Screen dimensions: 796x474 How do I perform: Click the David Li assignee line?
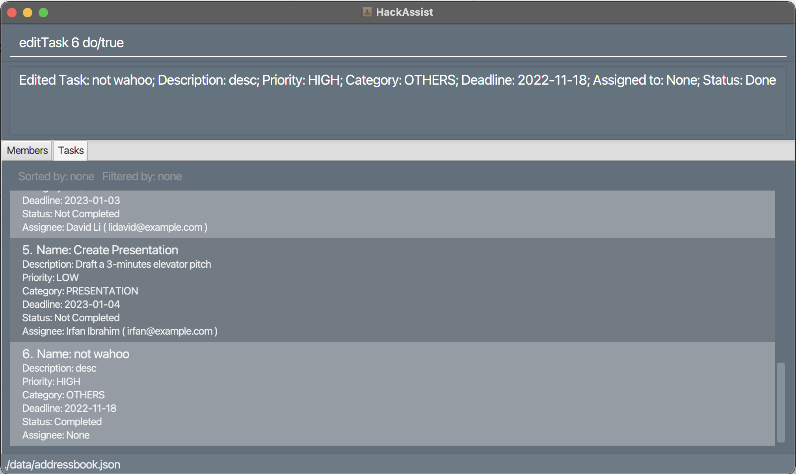(x=115, y=227)
